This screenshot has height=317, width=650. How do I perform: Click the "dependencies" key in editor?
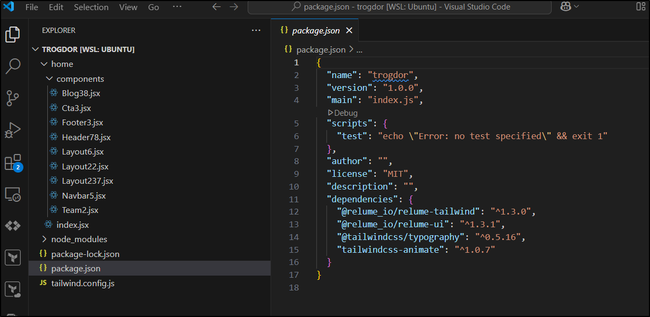point(362,199)
